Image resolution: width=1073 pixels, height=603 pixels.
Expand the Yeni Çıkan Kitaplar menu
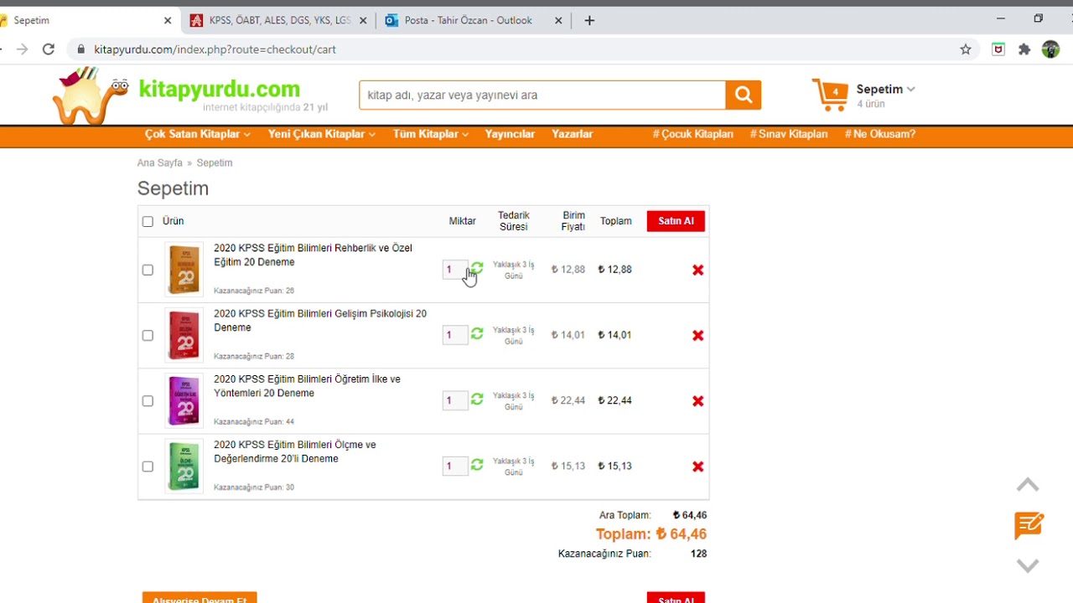(x=322, y=134)
